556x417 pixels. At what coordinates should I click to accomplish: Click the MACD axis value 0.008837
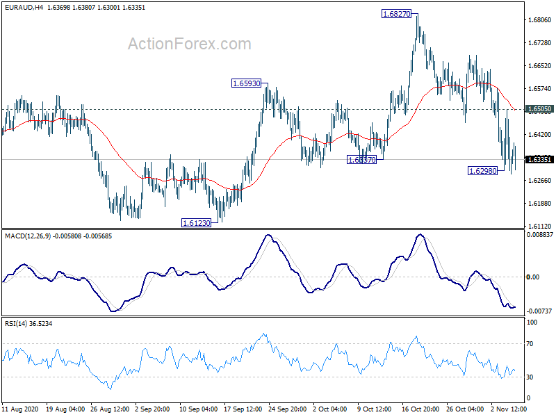(x=540, y=235)
